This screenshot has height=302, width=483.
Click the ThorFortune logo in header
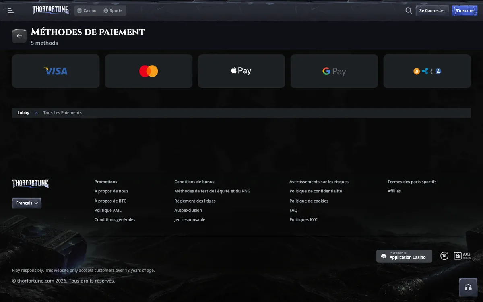pos(51,10)
